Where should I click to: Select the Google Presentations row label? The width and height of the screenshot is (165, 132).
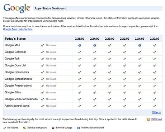point(18,85)
